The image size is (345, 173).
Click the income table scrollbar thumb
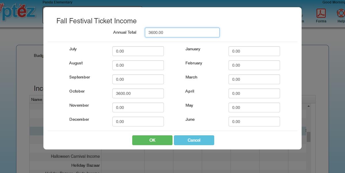309,137
